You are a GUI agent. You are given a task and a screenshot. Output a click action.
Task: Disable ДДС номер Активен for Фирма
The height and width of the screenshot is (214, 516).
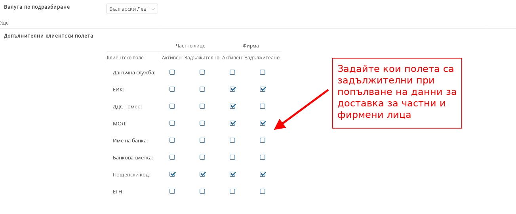coord(232,106)
